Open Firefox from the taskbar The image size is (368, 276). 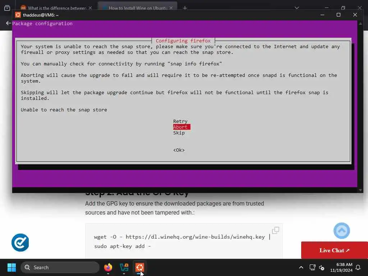pyautogui.click(x=108, y=267)
